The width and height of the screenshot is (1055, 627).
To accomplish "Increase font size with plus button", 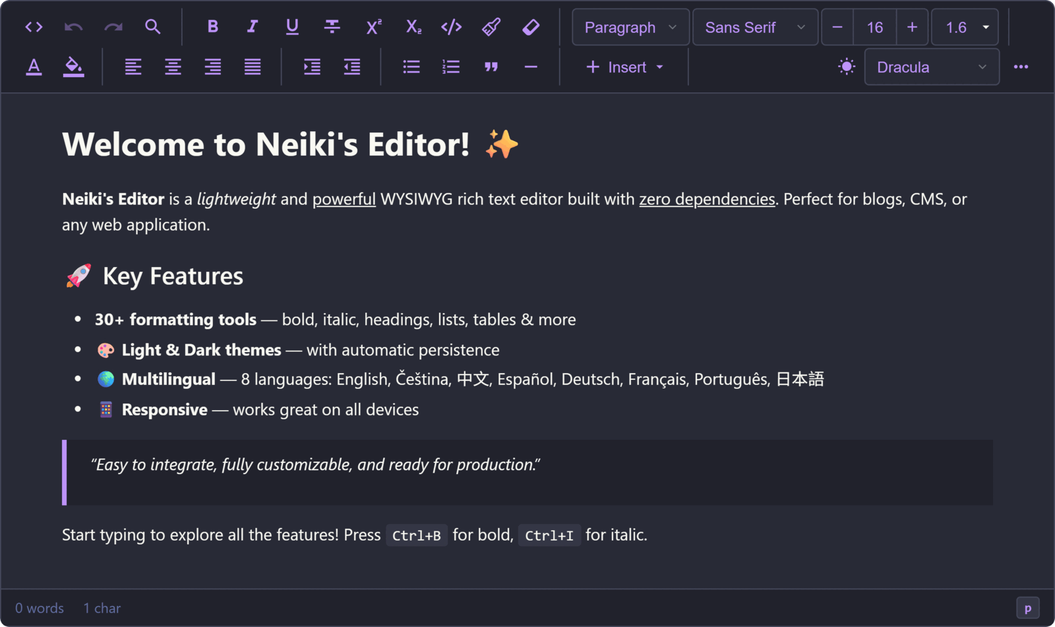I will click(912, 27).
